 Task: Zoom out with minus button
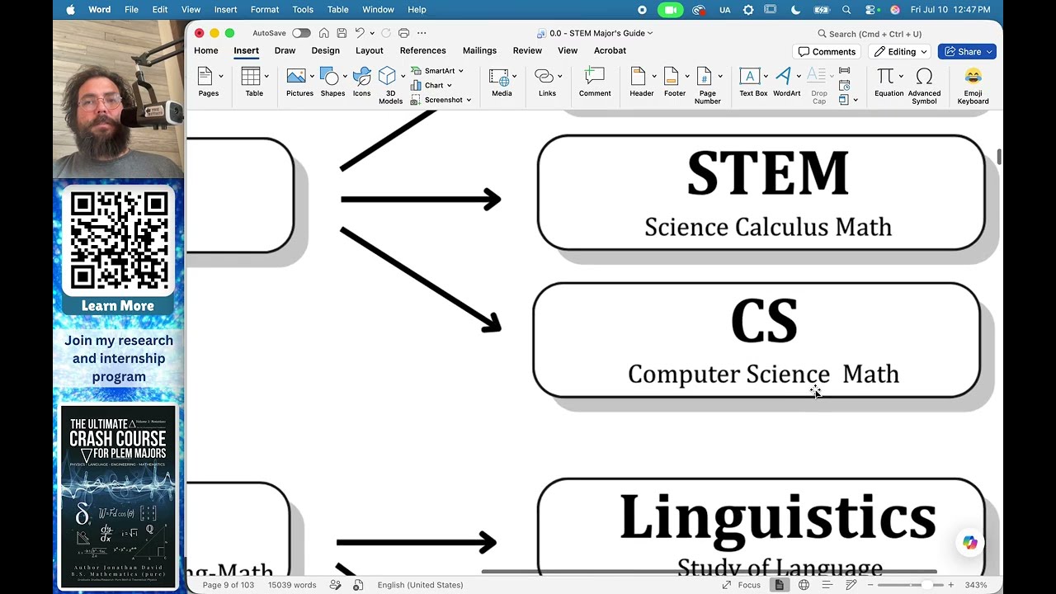click(869, 585)
